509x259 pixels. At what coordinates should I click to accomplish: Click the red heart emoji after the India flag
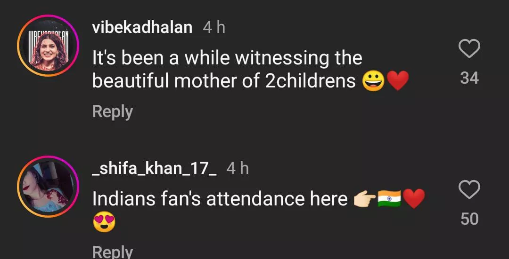[414, 199]
